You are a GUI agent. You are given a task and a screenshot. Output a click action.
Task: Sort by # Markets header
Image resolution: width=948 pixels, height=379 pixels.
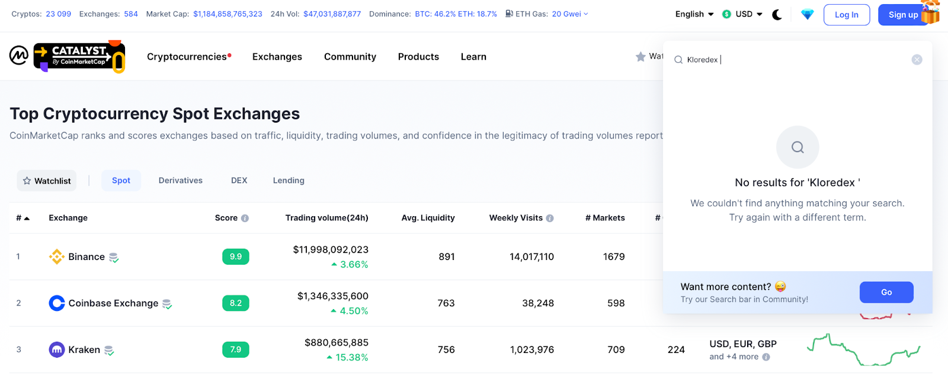[x=605, y=218]
